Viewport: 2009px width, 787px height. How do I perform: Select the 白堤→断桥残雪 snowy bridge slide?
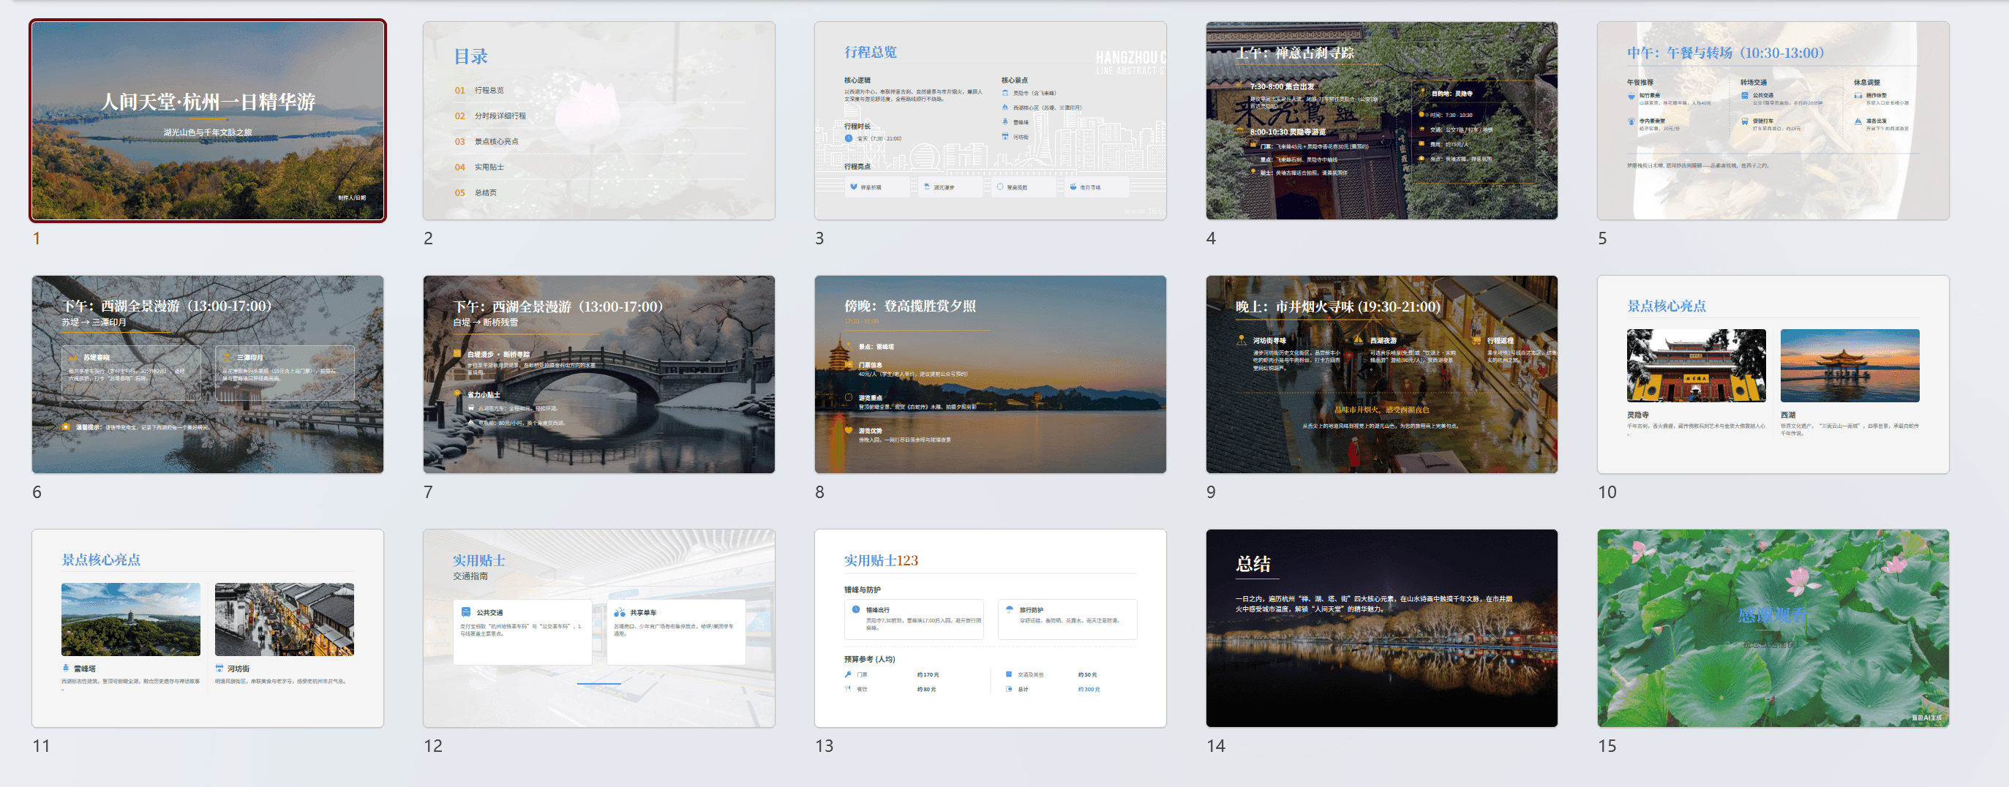point(598,374)
